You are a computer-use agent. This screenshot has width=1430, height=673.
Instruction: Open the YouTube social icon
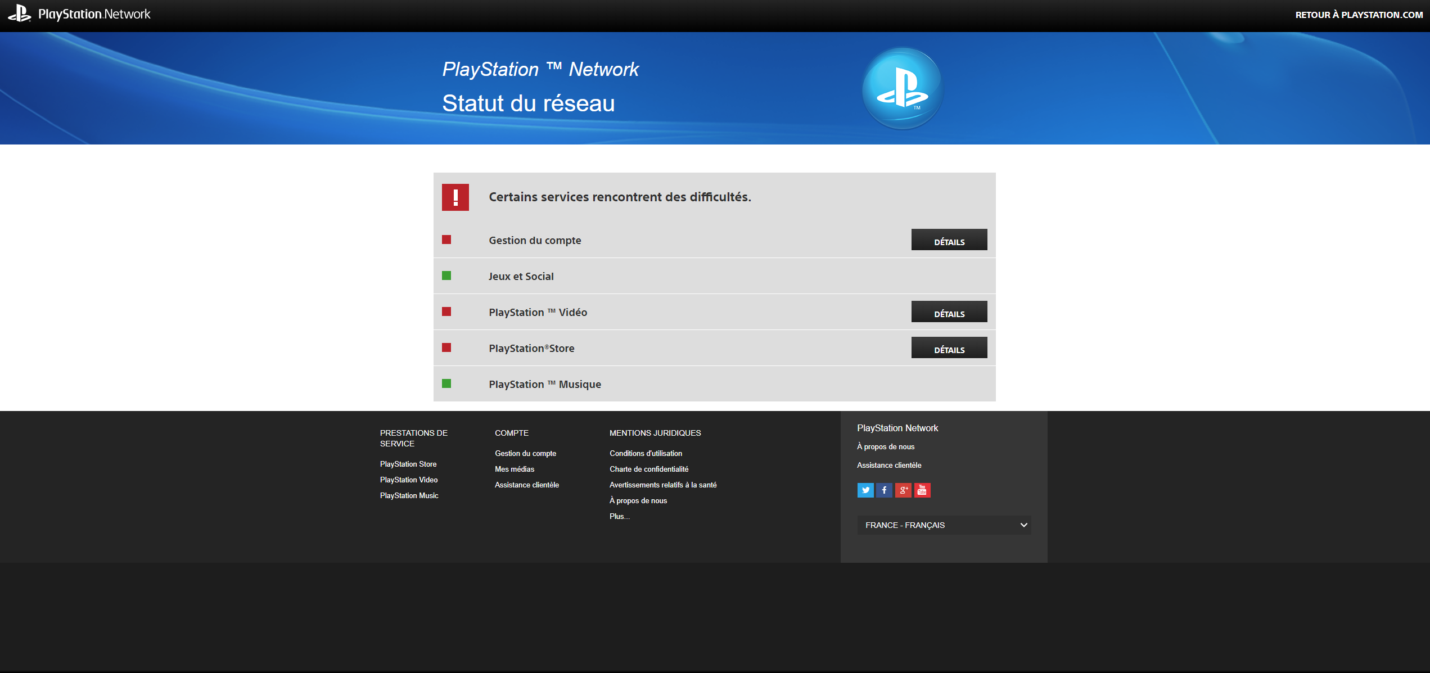click(x=922, y=490)
